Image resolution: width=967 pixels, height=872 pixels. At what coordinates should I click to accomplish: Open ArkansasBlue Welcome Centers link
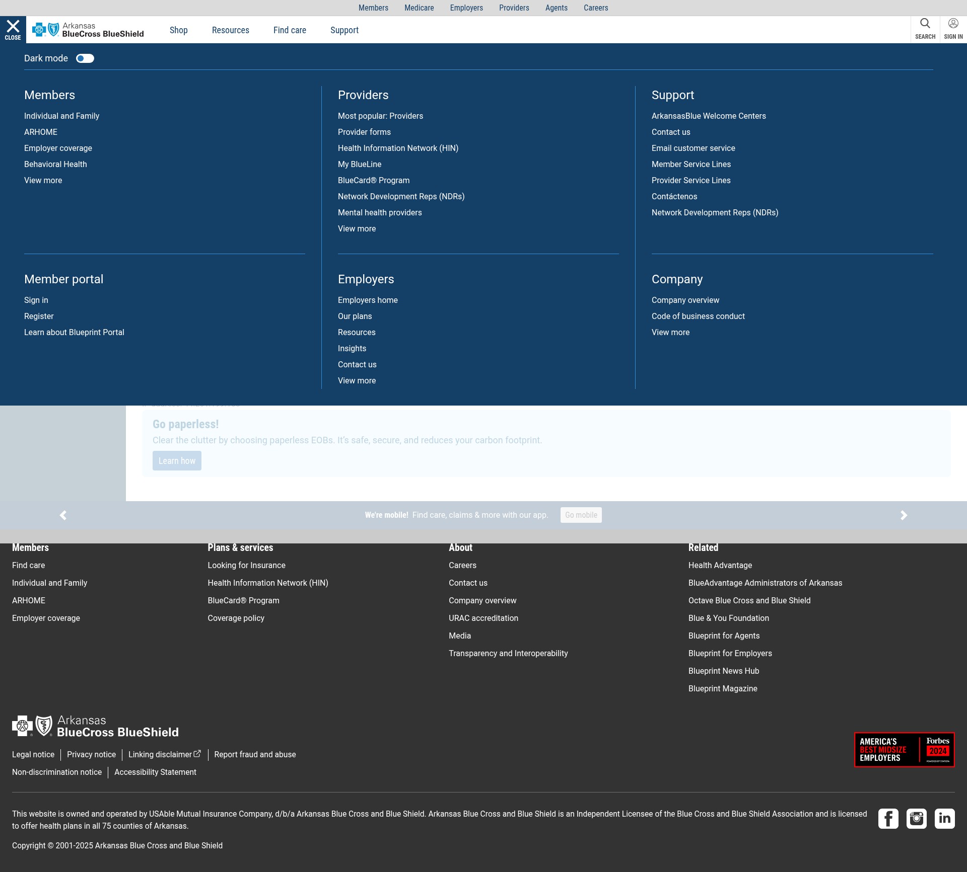[x=709, y=116]
